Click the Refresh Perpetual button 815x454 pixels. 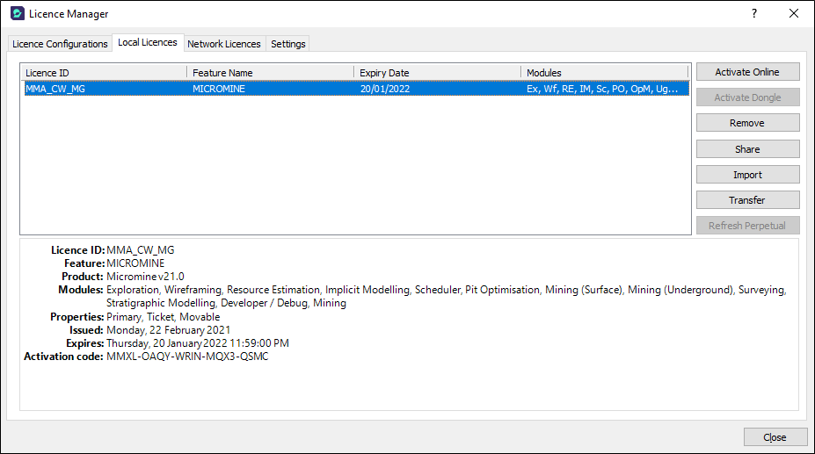(747, 226)
